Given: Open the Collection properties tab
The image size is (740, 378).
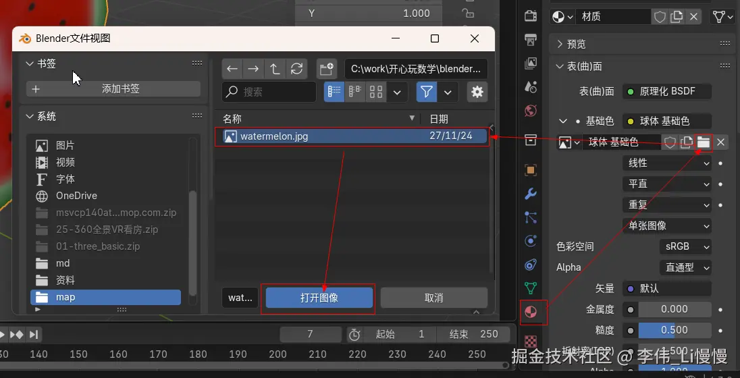Looking at the screenshot, I should [531, 140].
